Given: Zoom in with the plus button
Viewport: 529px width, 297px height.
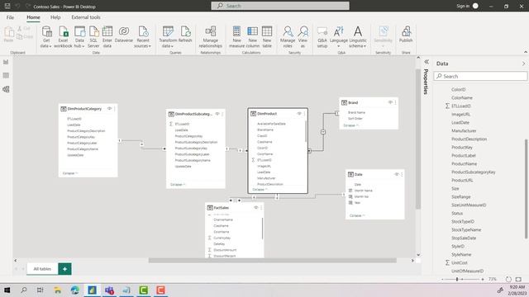Looking at the screenshot, I should 483,279.
